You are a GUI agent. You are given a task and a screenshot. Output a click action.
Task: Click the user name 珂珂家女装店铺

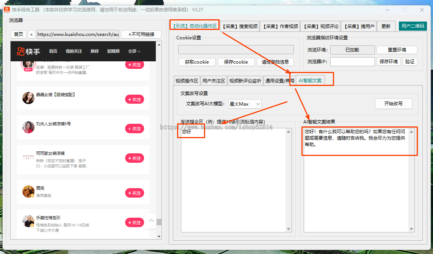(x=50, y=153)
